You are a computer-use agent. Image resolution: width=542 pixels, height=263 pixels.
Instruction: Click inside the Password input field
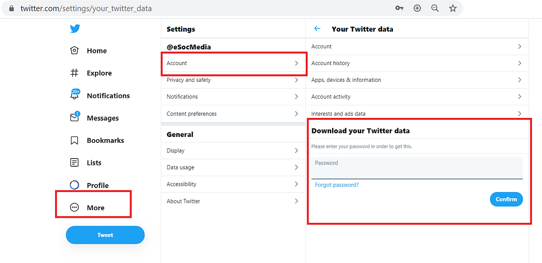point(416,169)
